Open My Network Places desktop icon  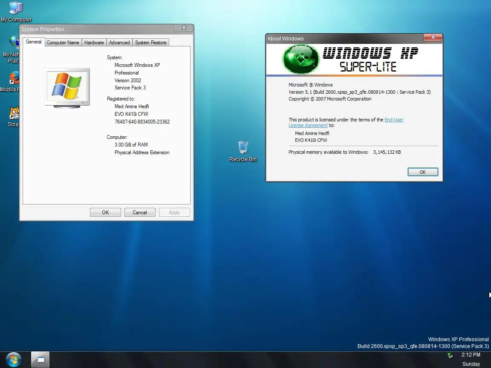click(x=10, y=49)
